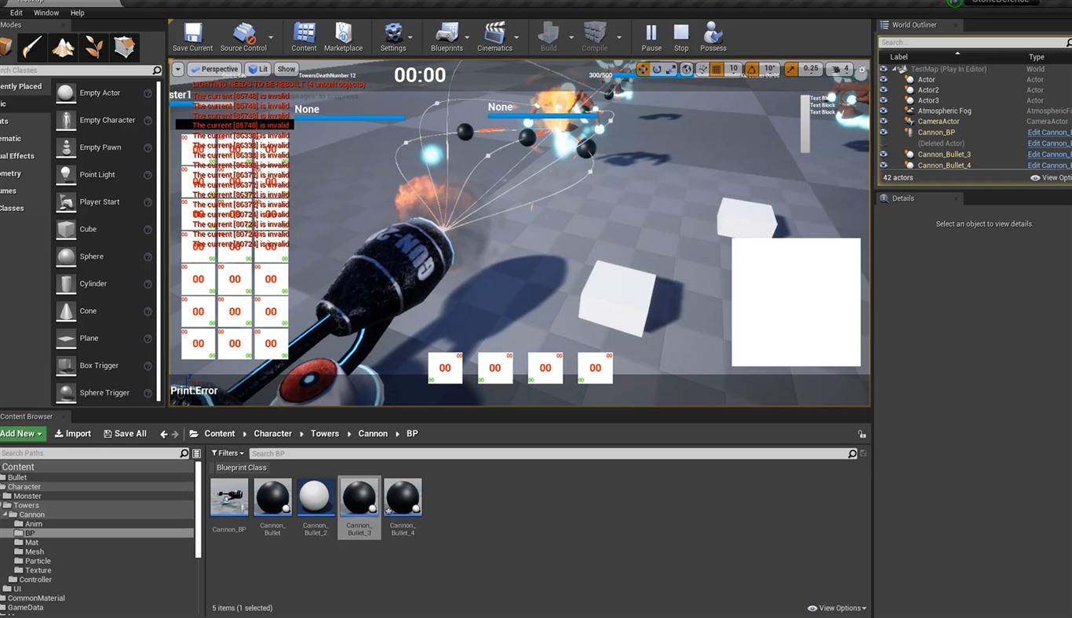Select the Landscape mode icon
Screen dimensions: 1072x618
(63, 47)
